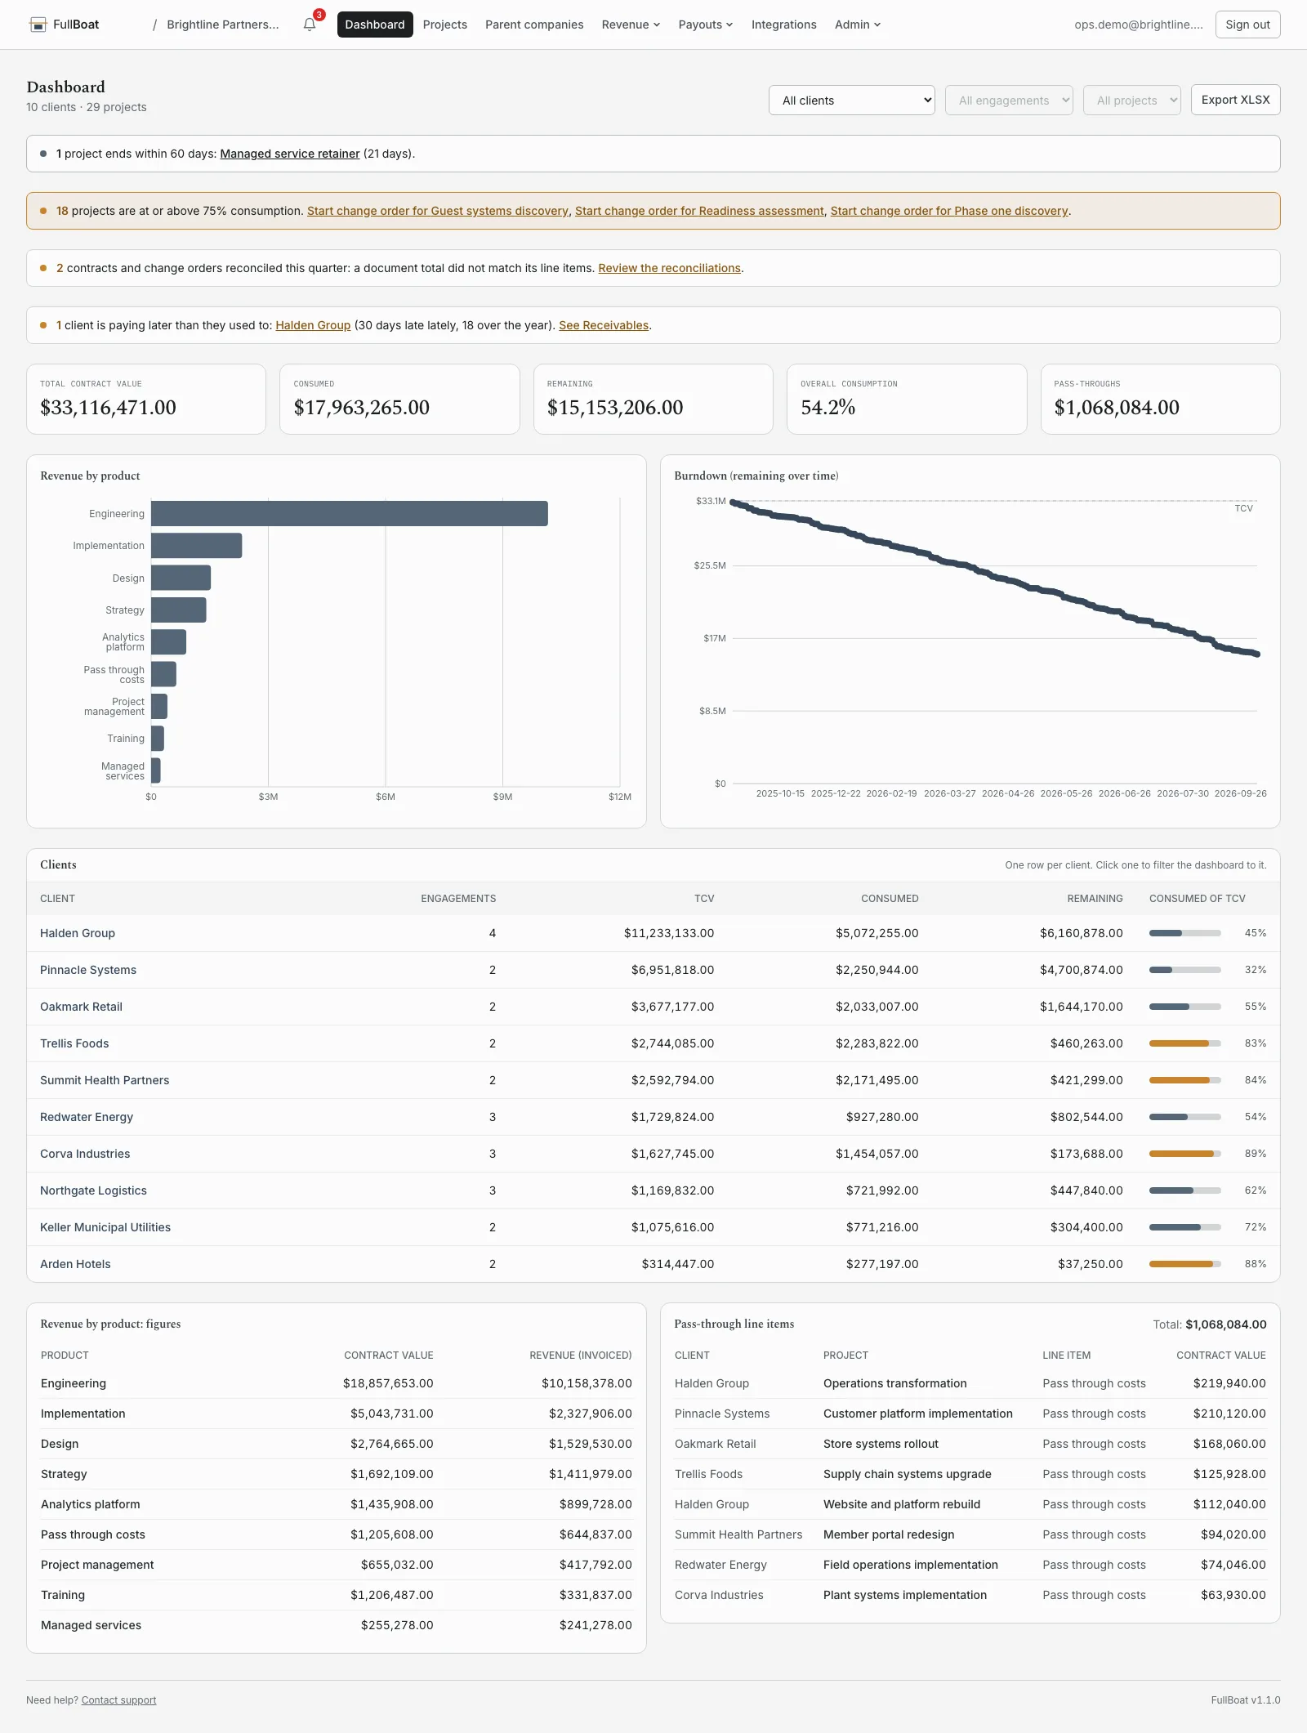Open the notifications bell
This screenshot has height=1733, width=1307.
coord(310,25)
